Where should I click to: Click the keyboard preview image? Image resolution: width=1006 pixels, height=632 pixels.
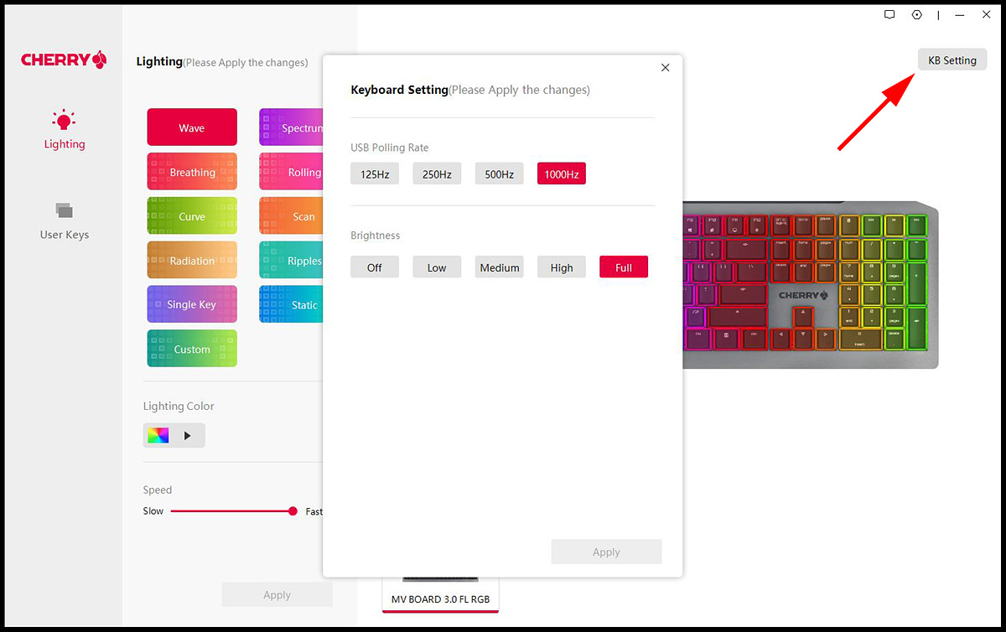pyautogui.click(x=811, y=284)
